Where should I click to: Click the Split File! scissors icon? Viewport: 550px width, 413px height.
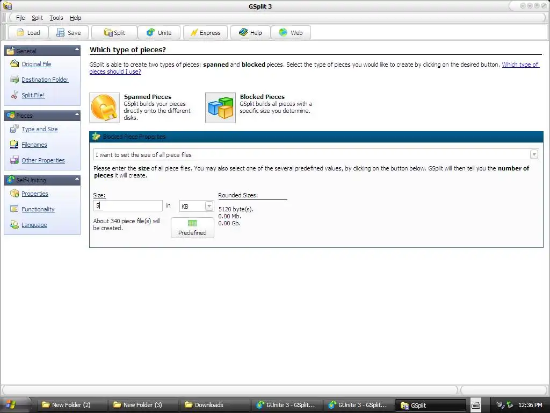pos(15,95)
